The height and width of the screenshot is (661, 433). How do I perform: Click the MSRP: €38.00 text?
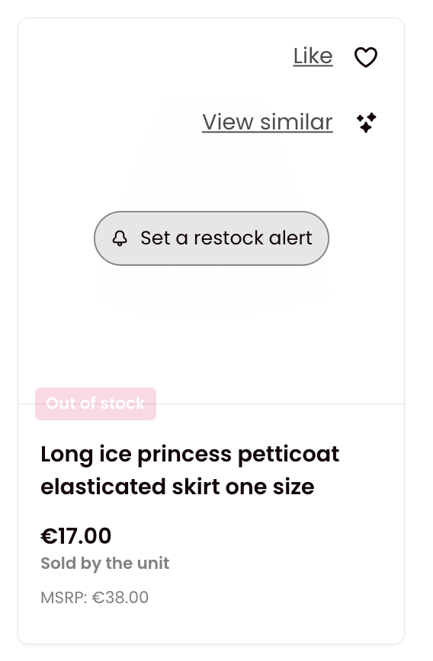[x=95, y=597]
